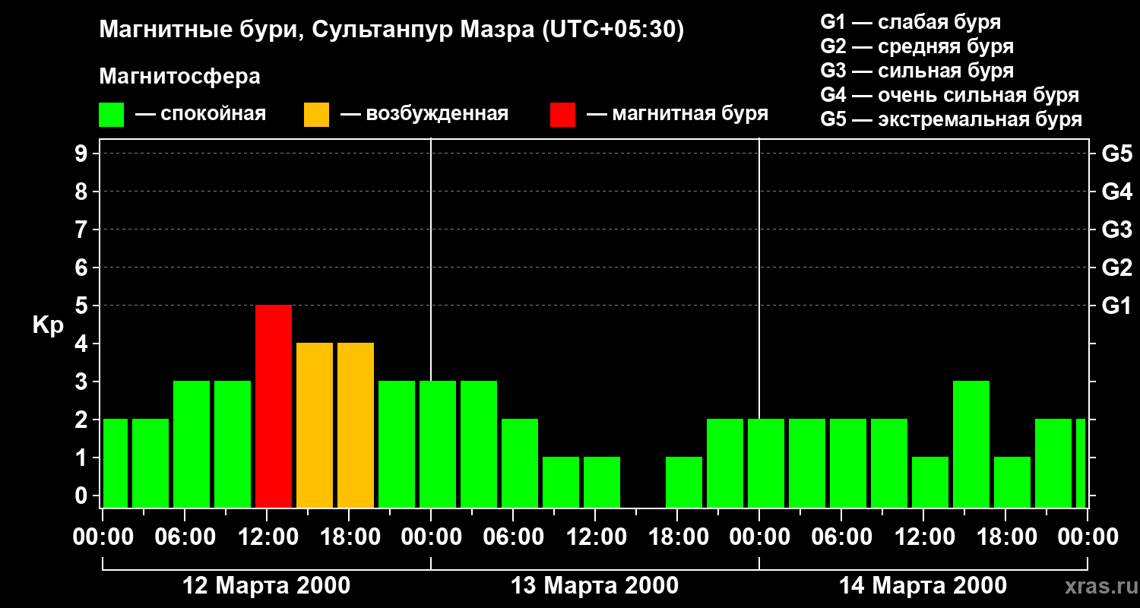The image size is (1140, 608).
Task: Click the G2 tick label on right axis
Action: click(1116, 268)
